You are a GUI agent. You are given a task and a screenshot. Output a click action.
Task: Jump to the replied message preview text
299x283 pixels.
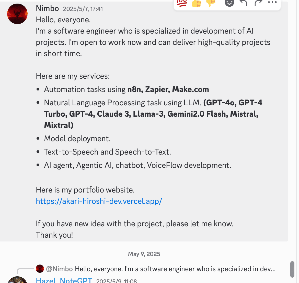pos(175,269)
